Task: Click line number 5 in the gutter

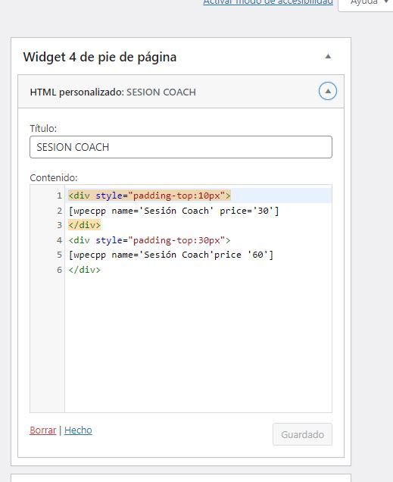Action: click(59, 255)
